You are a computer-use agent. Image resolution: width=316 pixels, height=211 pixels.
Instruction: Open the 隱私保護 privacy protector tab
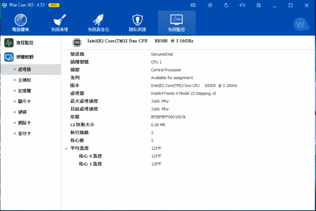(137, 23)
